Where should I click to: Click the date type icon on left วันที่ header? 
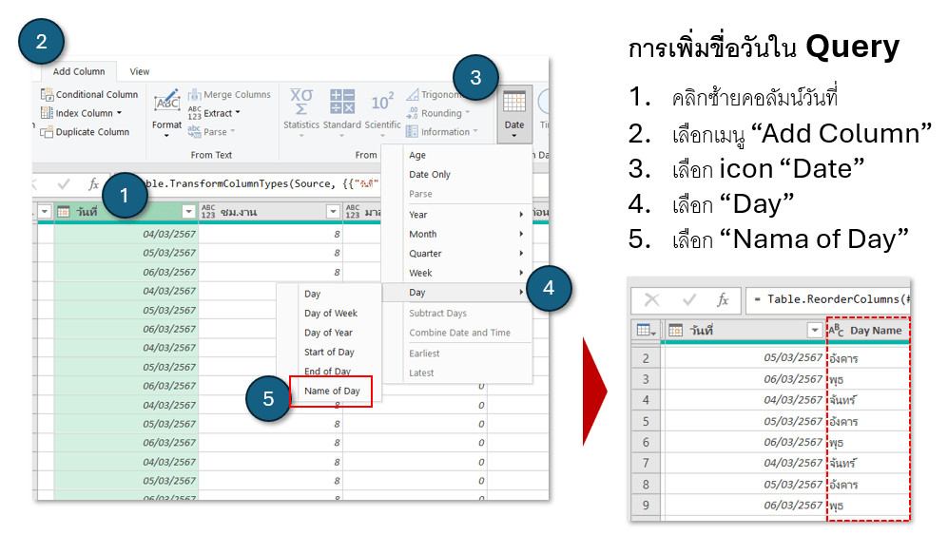click(65, 211)
